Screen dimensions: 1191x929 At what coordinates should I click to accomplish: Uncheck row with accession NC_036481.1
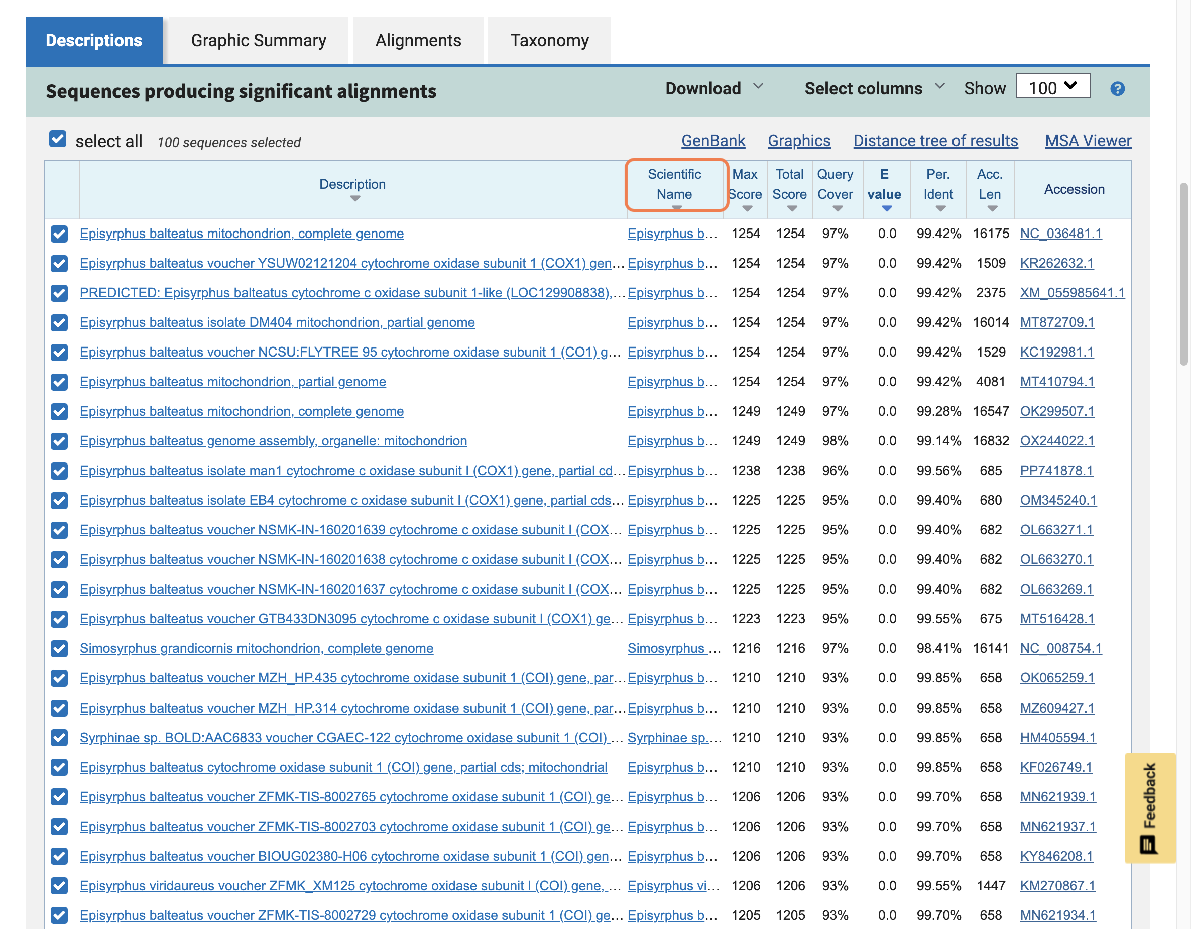click(59, 234)
